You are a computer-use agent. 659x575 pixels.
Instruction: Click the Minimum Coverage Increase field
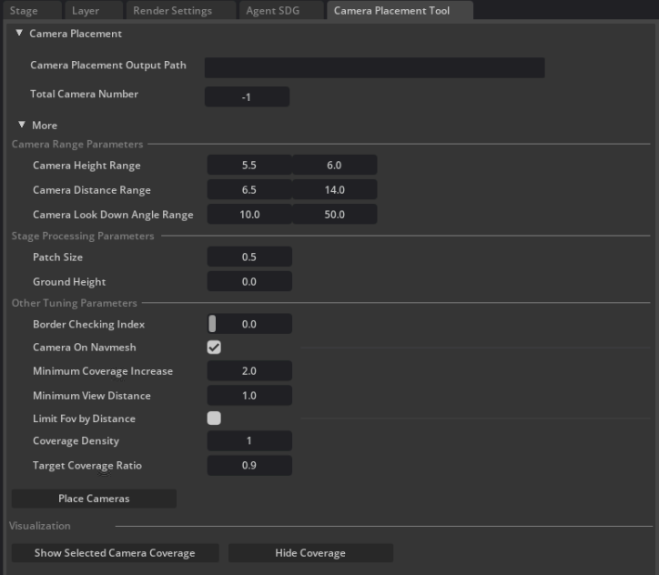[x=249, y=371]
